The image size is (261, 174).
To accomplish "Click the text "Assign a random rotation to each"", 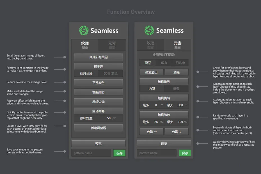I will click(232, 100).
